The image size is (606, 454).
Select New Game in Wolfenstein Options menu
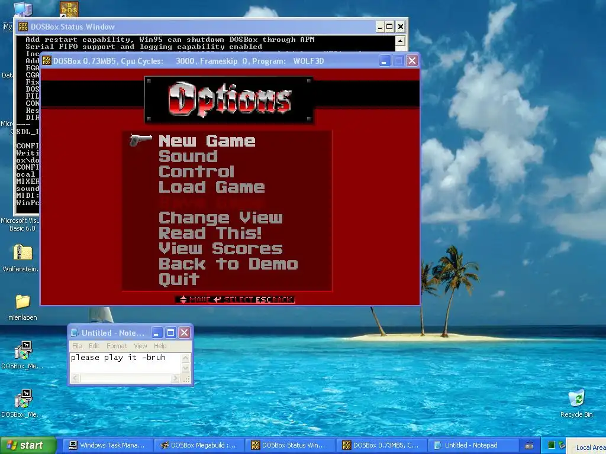coord(207,141)
